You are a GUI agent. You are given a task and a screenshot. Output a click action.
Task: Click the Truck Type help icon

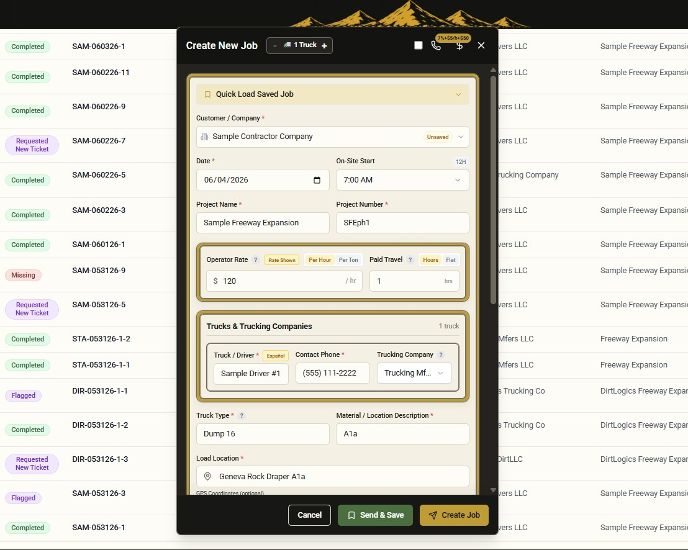tap(242, 416)
